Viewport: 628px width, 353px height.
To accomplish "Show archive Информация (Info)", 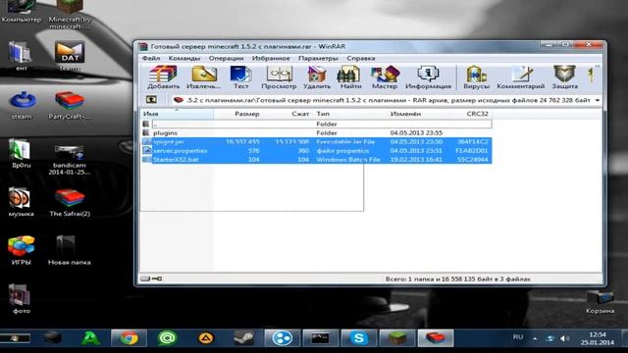I will click(428, 77).
